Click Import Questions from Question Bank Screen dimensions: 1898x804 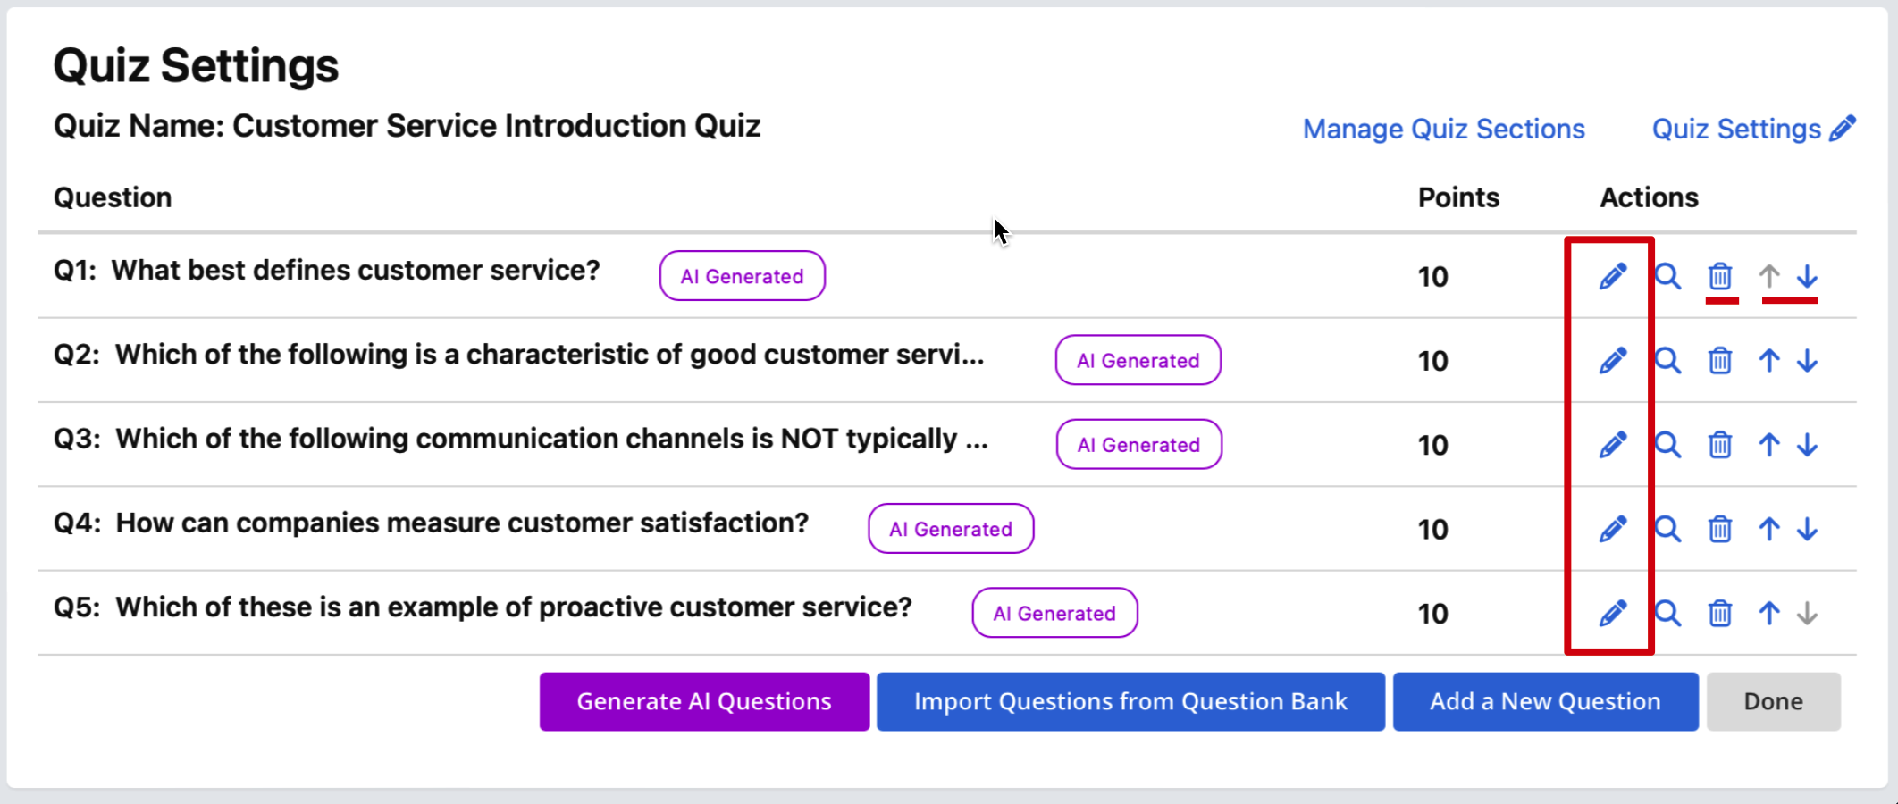[1130, 702]
